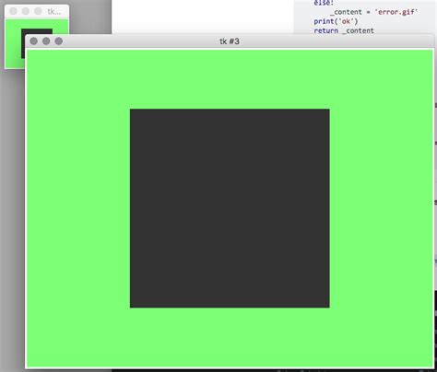Minimize the tk #3 window
The height and width of the screenshot is (372, 437).
coord(46,41)
